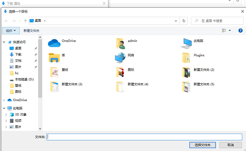This screenshot has width=246, height=151.
Task: Confirm with 选择文件夹 button
Action: pyautogui.click(x=203, y=145)
